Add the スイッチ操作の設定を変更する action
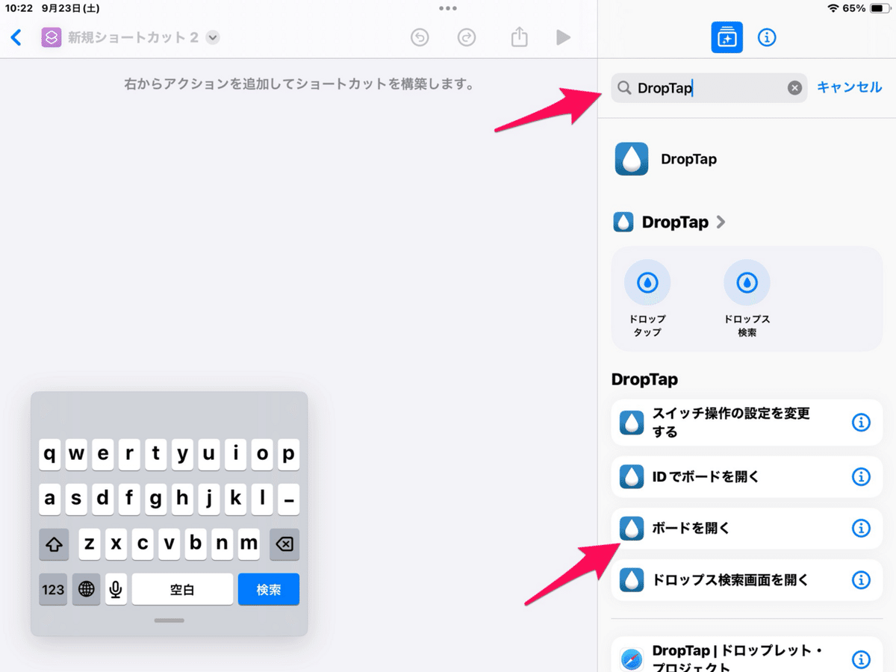 tap(747, 423)
